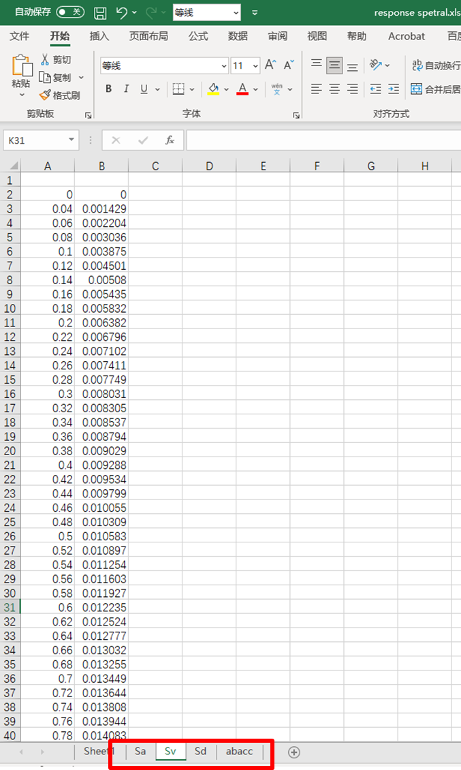Select column header B
Viewport: 461px width, 770px height.
[101, 166]
